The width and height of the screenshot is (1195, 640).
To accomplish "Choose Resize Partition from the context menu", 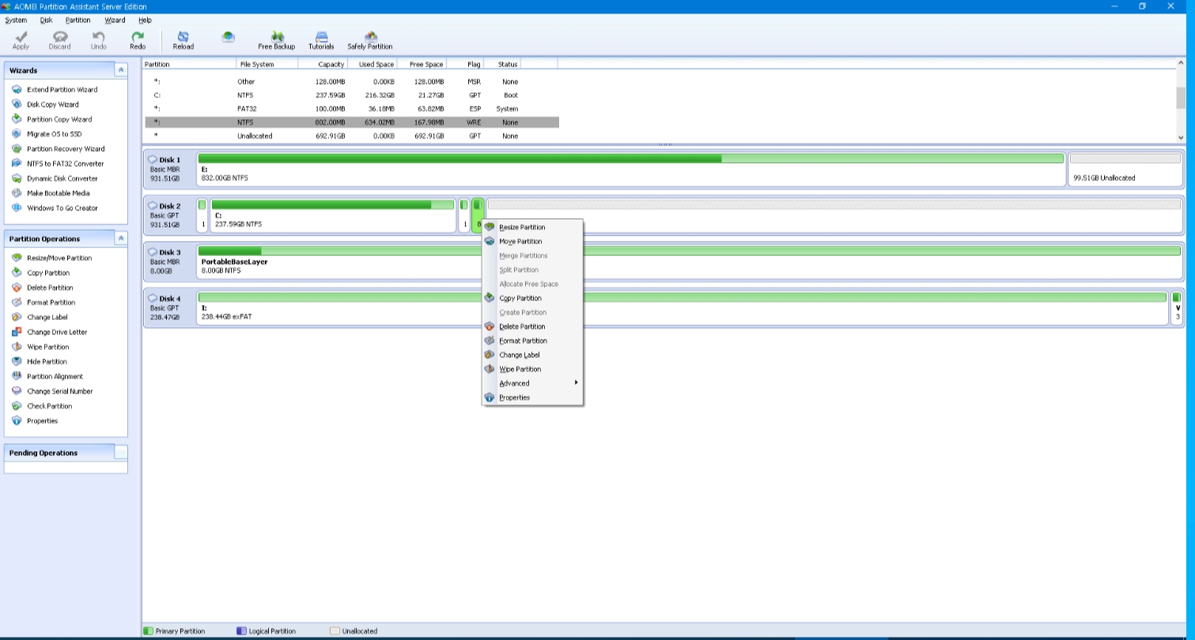I will coord(532,228).
